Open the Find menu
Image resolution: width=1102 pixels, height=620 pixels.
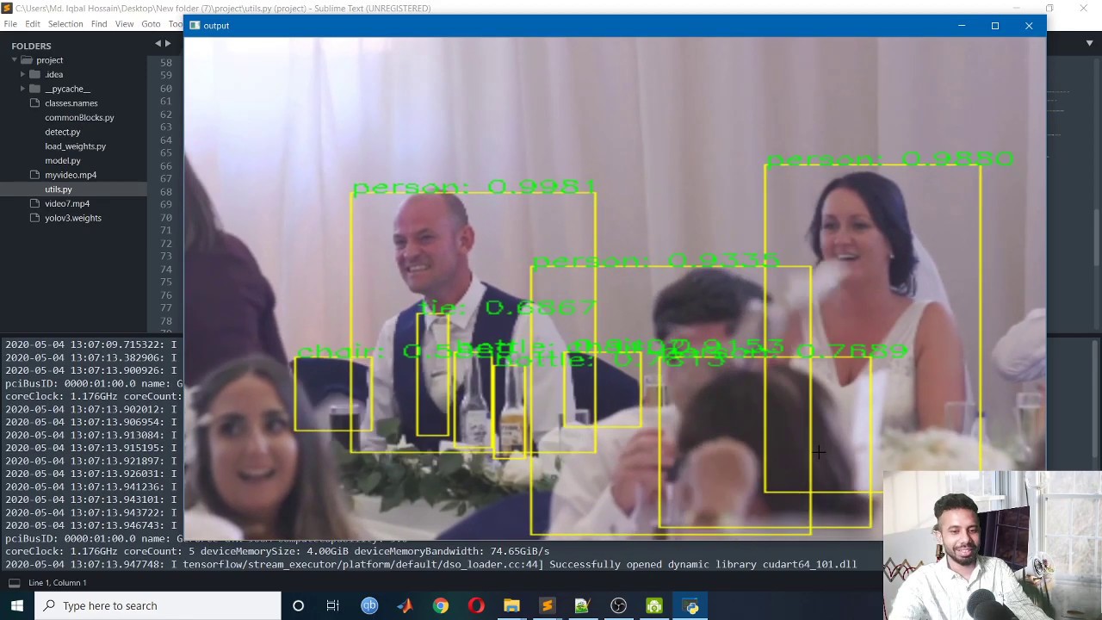[x=99, y=24]
